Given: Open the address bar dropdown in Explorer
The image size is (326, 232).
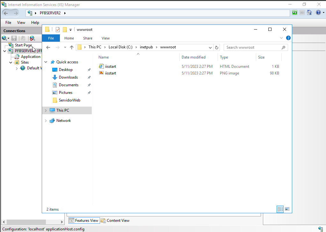Looking at the screenshot, I should point(210,47).
